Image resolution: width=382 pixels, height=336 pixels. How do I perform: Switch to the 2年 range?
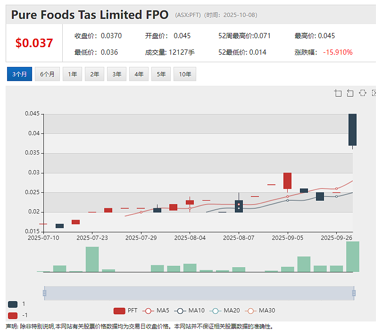[94, 74]
